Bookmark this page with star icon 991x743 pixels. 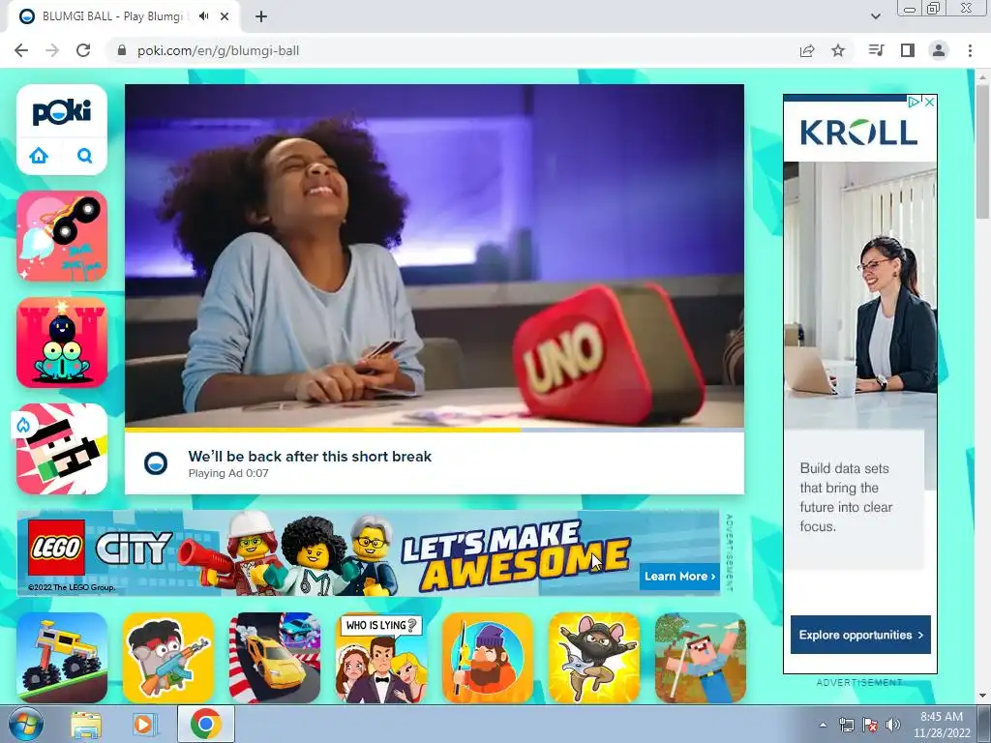point(838,50)
